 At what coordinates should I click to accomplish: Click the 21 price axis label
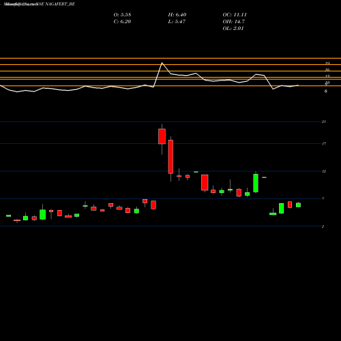(x=324, y=121)
